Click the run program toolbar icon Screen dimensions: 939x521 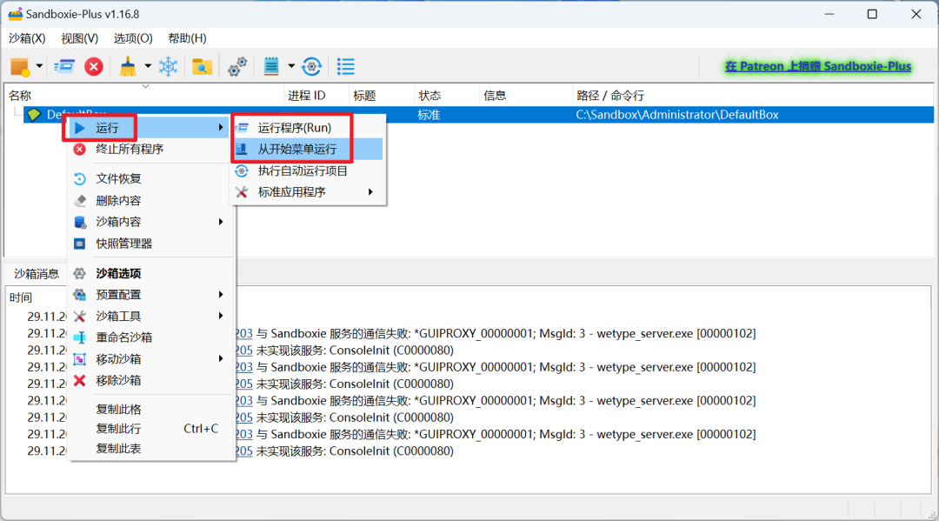tap(64, 66)
